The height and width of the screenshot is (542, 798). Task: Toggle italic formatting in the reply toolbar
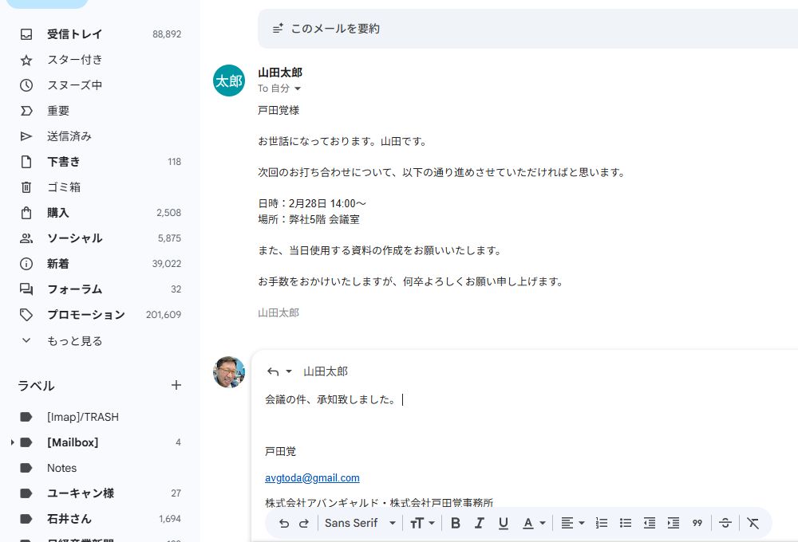click(480, 523)
